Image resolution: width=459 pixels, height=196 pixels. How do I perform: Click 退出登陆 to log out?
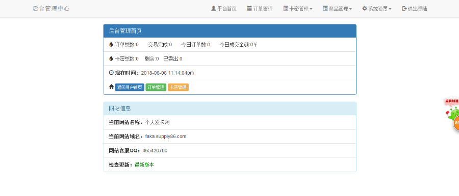pyautogui.click(x=415, y=9)
